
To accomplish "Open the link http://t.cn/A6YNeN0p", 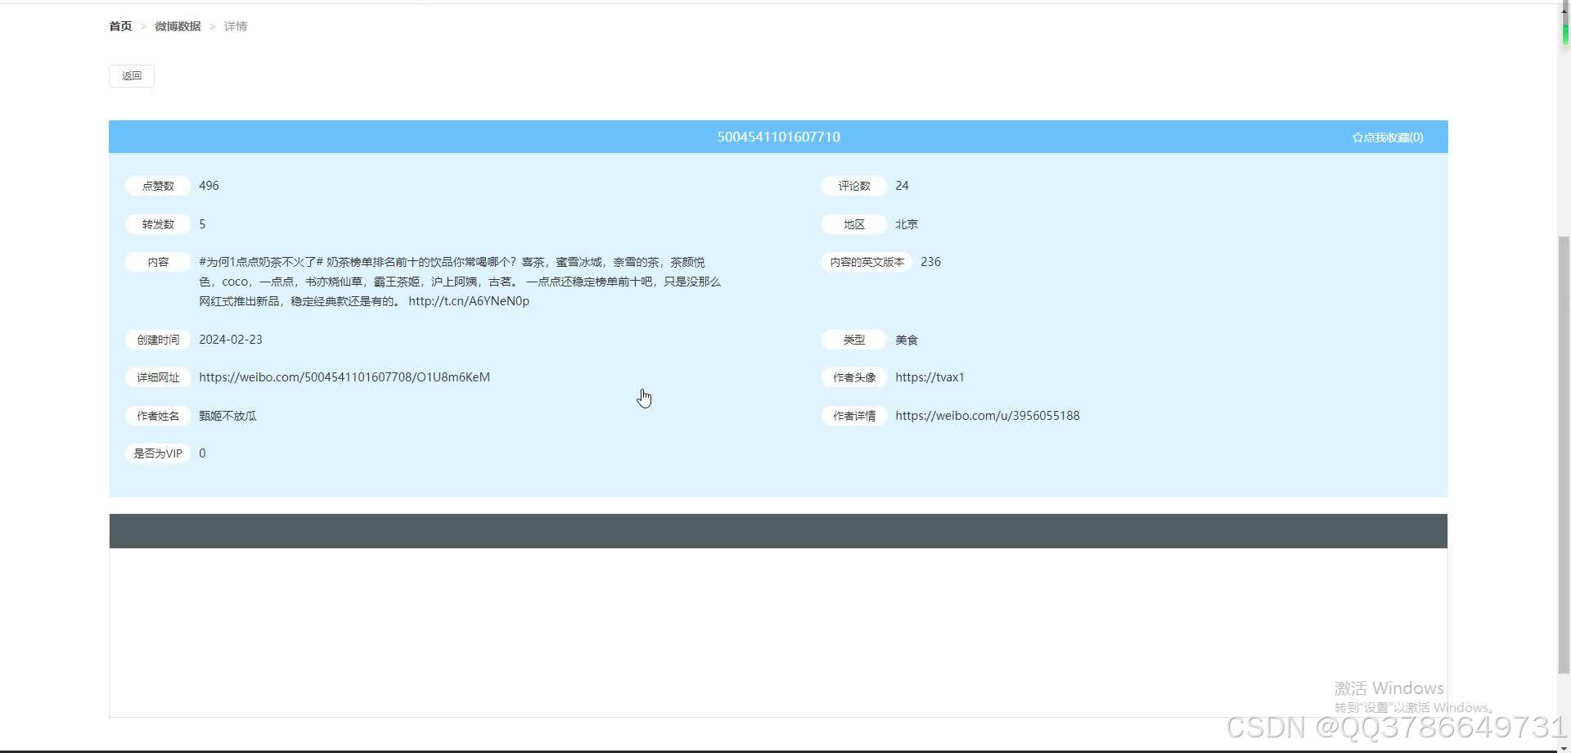I will 468,300.
